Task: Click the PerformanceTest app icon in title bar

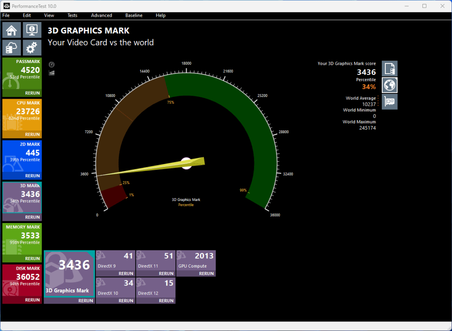Action: coord(6,6)
